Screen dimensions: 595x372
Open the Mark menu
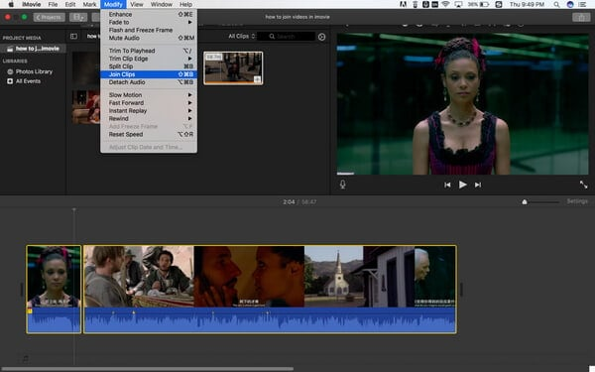tap(89, 5)
